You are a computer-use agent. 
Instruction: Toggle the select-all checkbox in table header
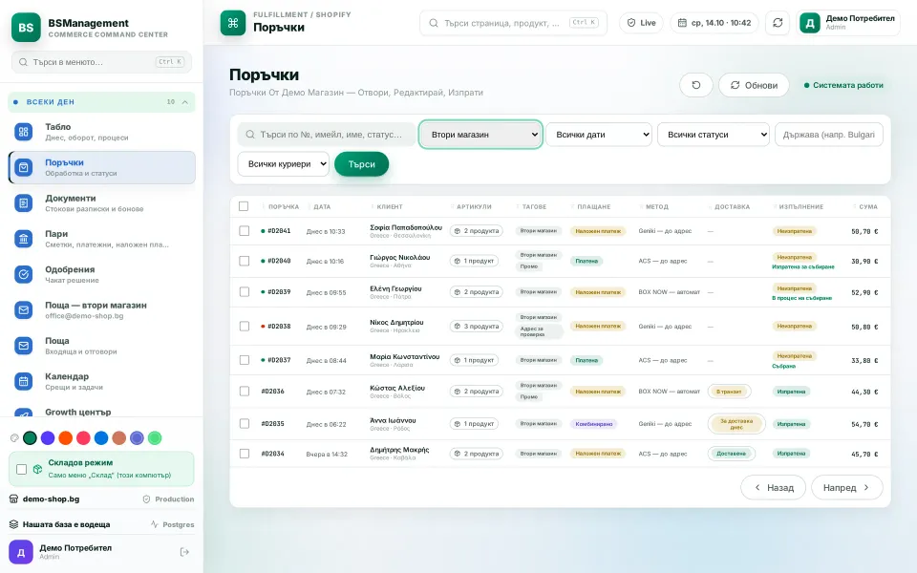(x=244, y=206)
